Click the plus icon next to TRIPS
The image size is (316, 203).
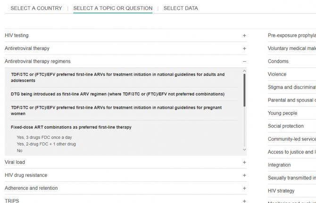click(x=244, y=201)
